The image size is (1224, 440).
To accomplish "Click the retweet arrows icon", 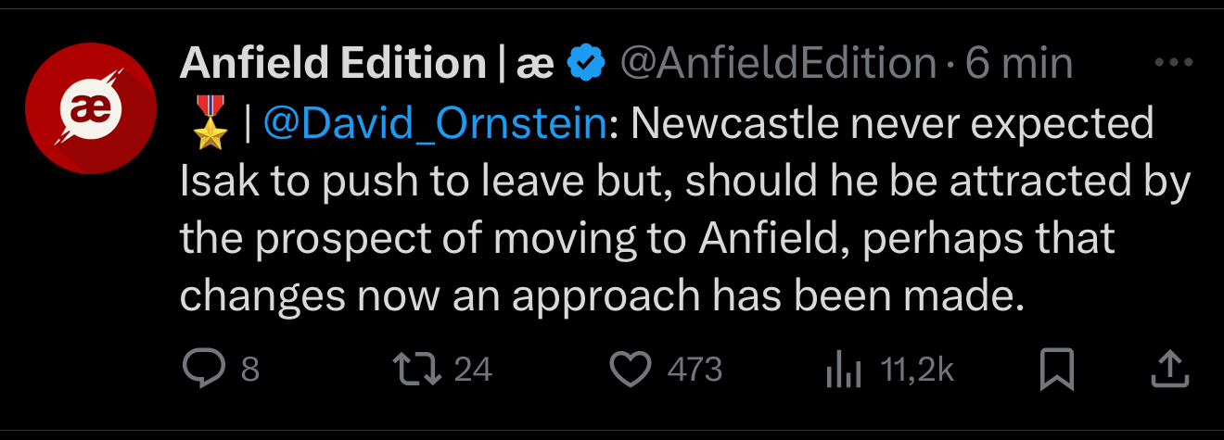I will [x=417, y=370].
